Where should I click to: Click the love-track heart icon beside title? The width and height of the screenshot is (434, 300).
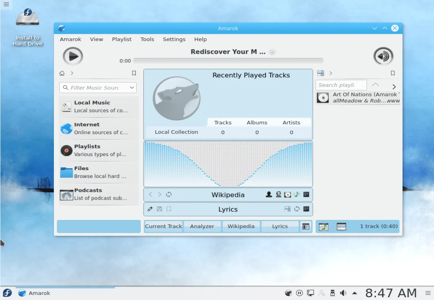(x=272, y=52)
